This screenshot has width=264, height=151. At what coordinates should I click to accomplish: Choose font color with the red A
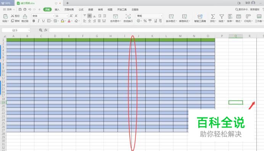pyautogui.click(x=69, y=21)
